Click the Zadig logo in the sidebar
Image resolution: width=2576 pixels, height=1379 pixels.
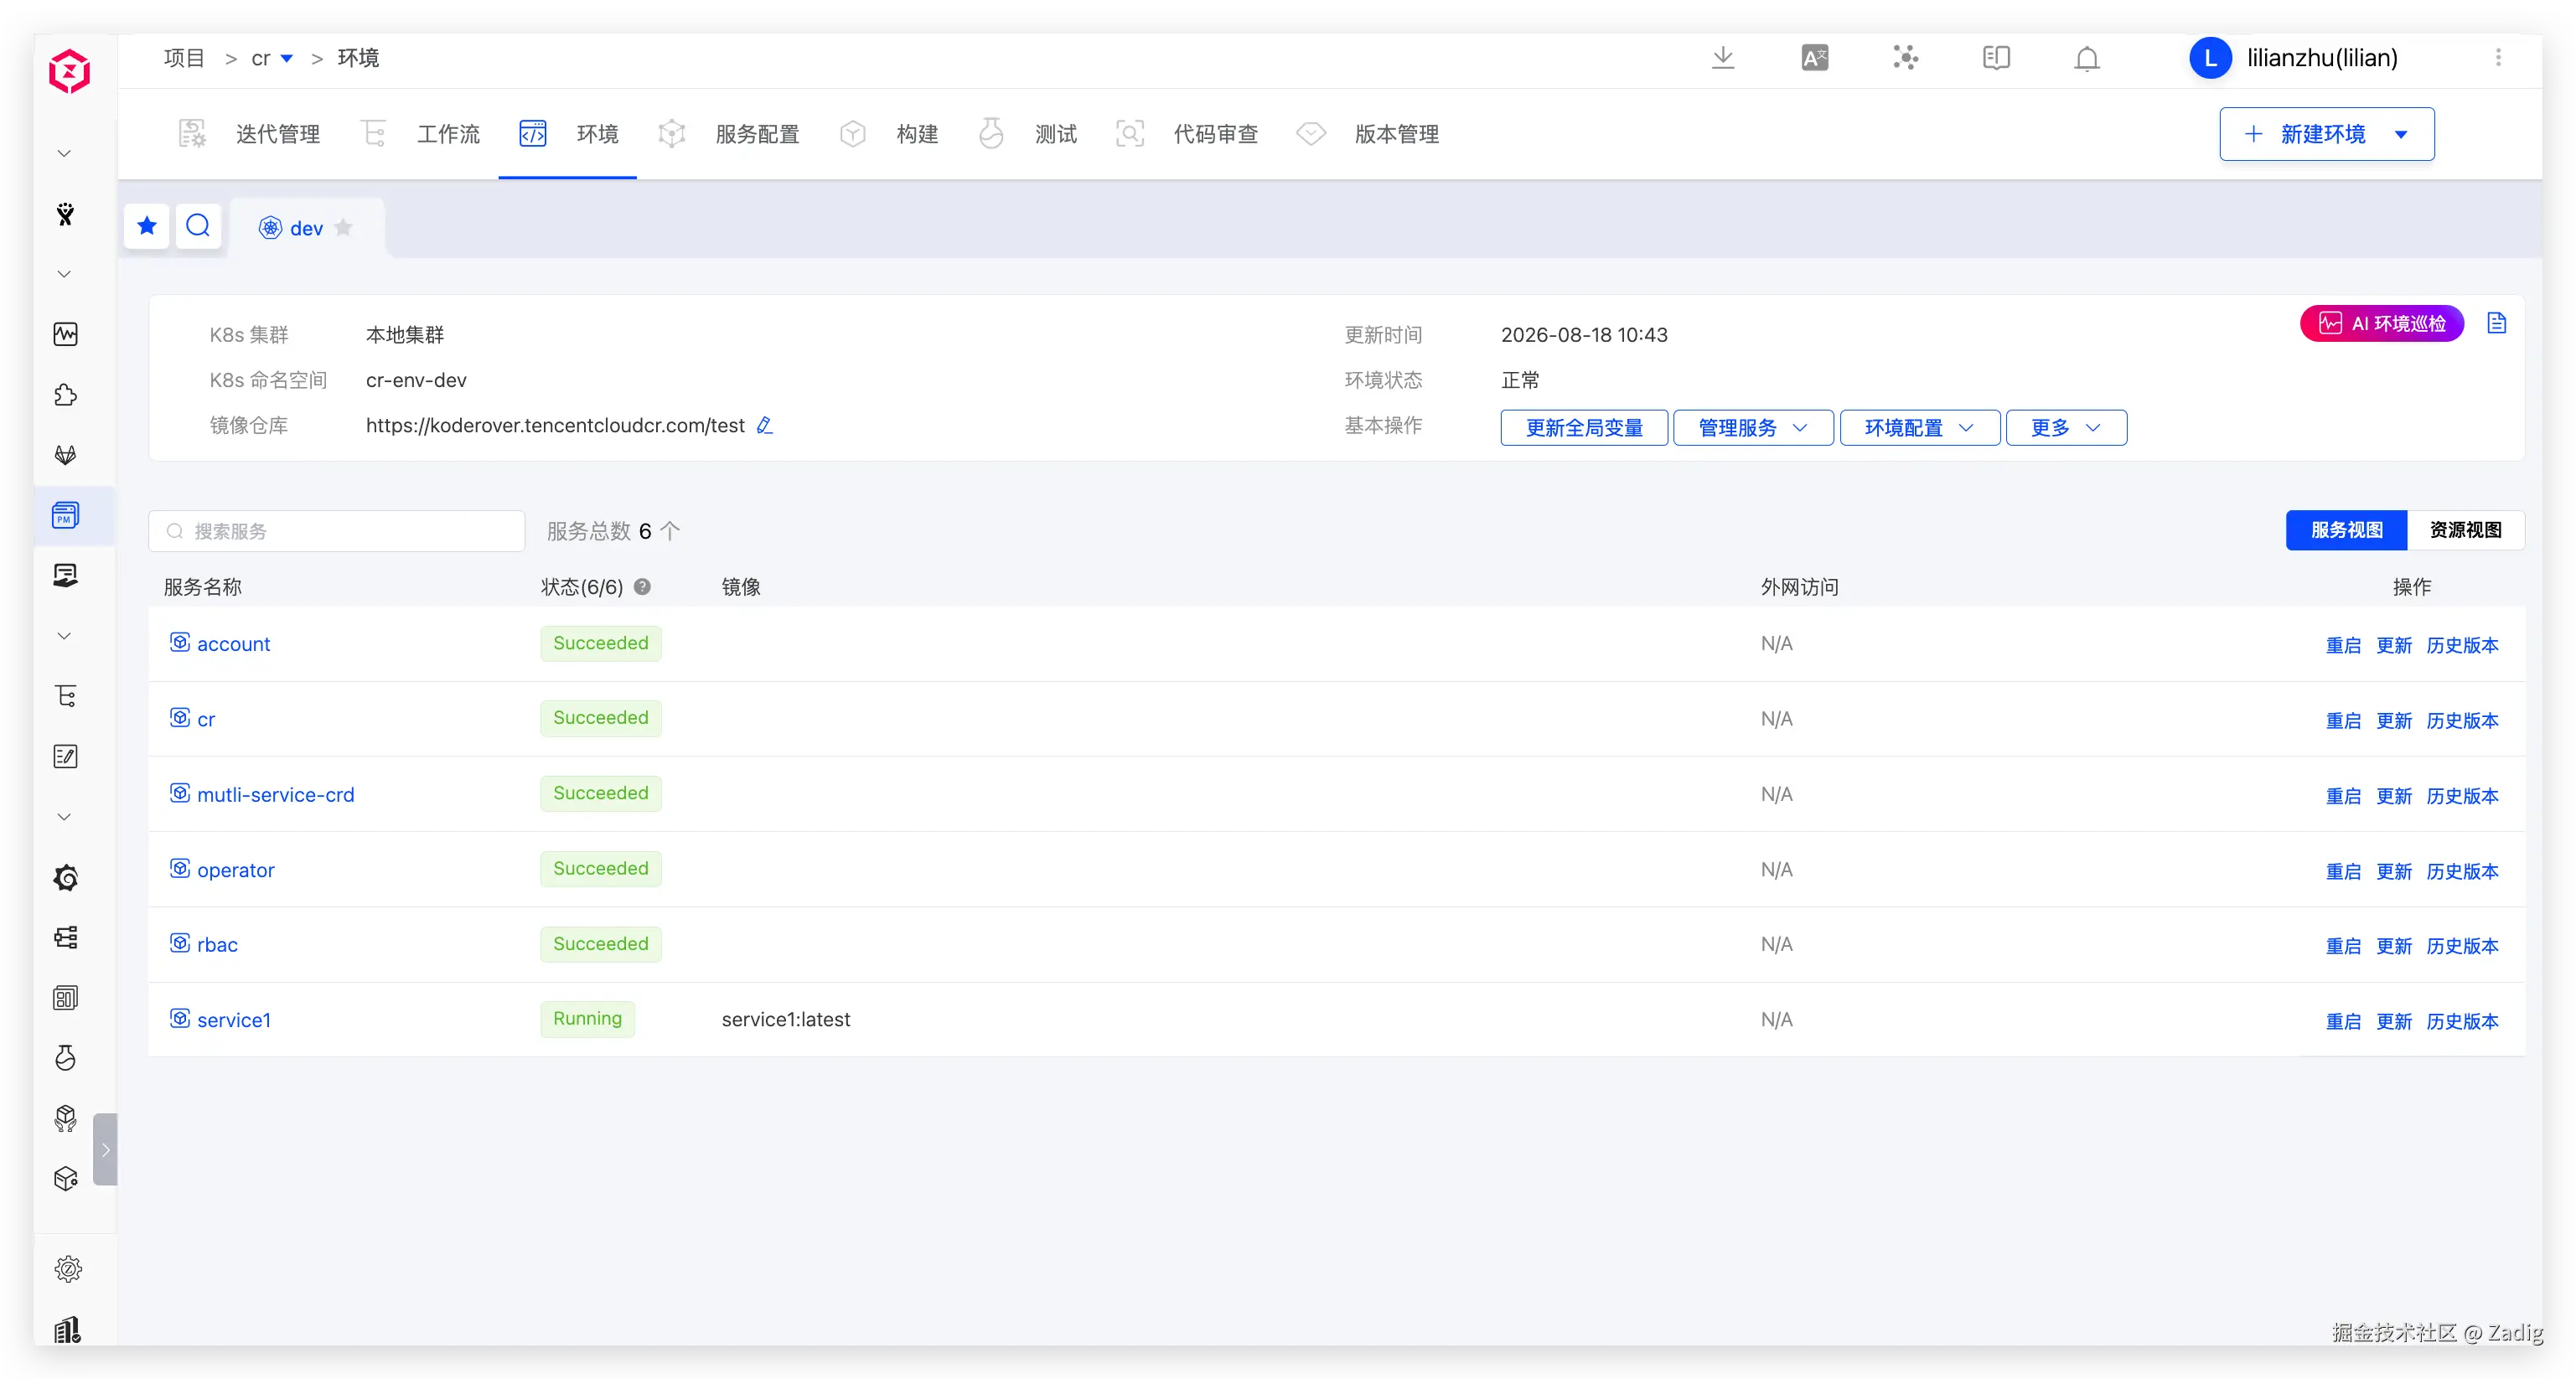(x=69, y=71)
